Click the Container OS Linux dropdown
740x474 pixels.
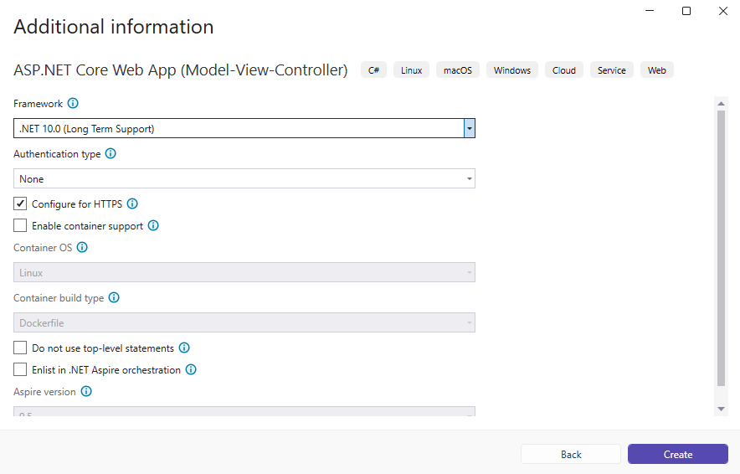pyautogui.click(x=244, y=272)
